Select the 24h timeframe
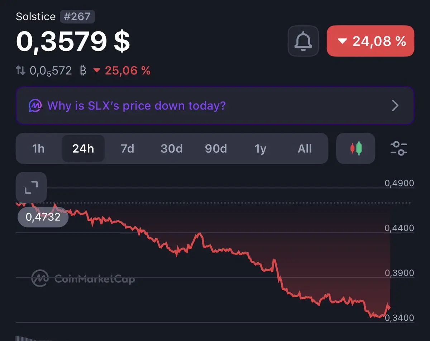430x341 pixels. (83, 148)
